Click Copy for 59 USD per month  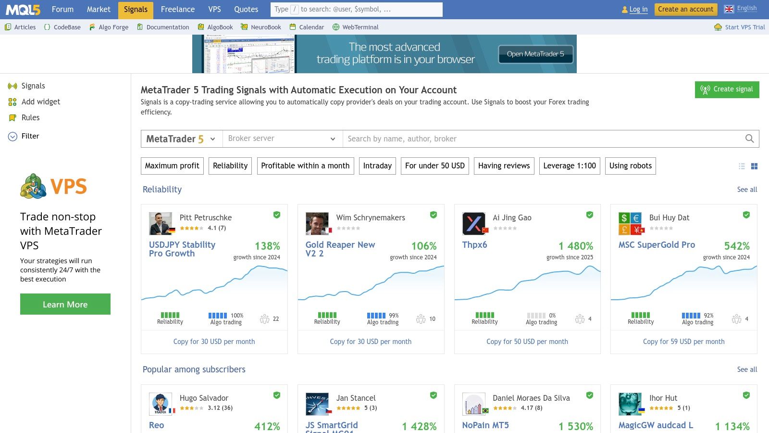coord(683,342)
